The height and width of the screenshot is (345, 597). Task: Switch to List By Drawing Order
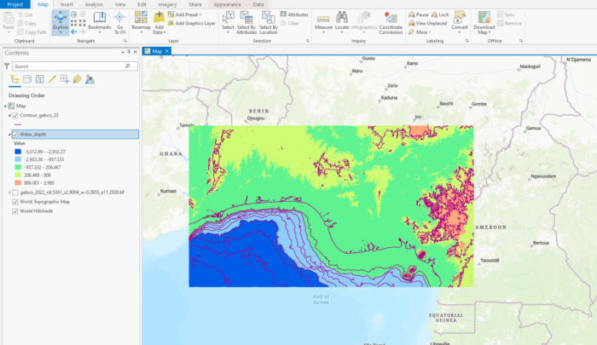[14, 79]
